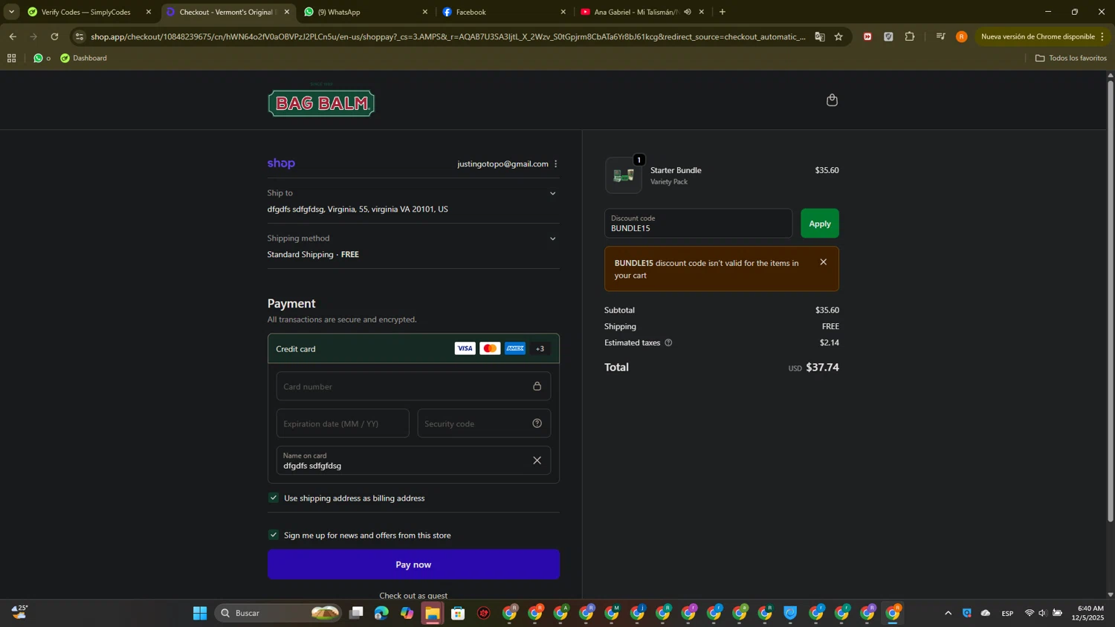Show hidden system tray icons
The width and height of the screenshot is (1115, 627).
click(x=948, y=613)
